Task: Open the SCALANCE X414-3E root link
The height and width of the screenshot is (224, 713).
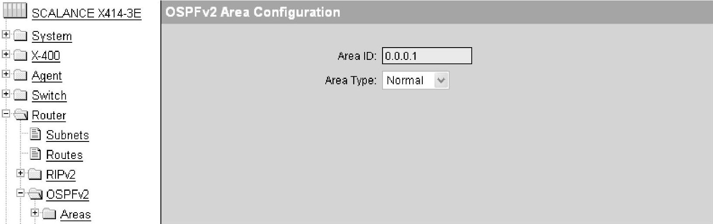Action: point(87,13)
